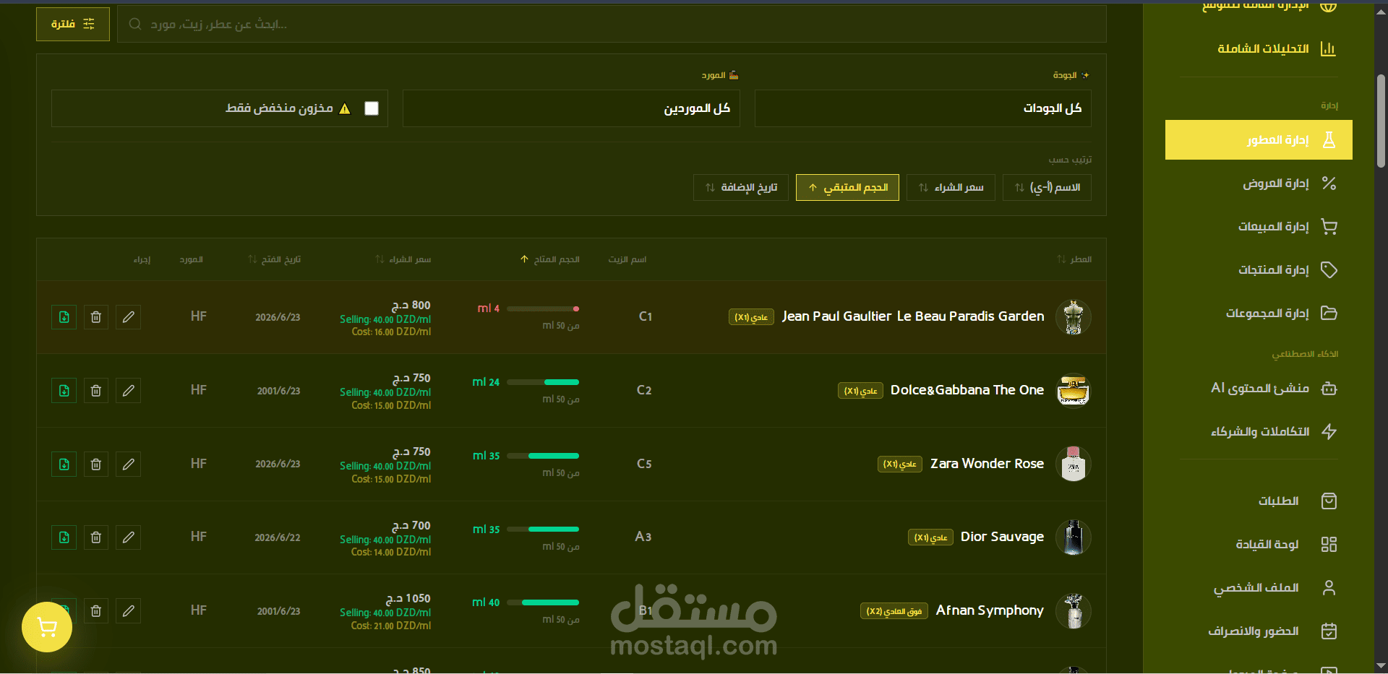Expand the كل الموردين supplier dropdown
The image size is (1388, 674).
point(571,108)
